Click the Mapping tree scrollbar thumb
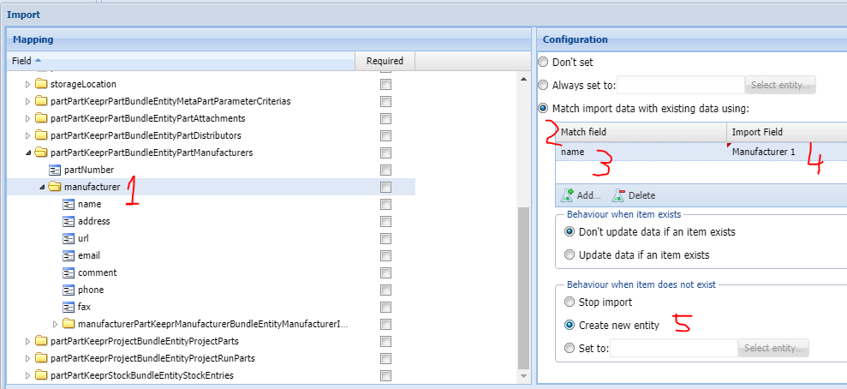 [x=523, y=288]
